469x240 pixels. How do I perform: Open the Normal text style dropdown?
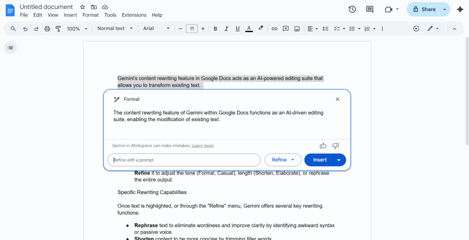coord(115,29)
